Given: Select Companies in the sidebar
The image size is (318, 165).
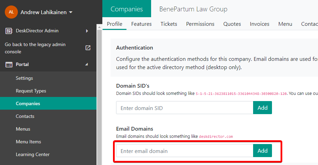Looking at the screenshot, I should pos(48,103).
